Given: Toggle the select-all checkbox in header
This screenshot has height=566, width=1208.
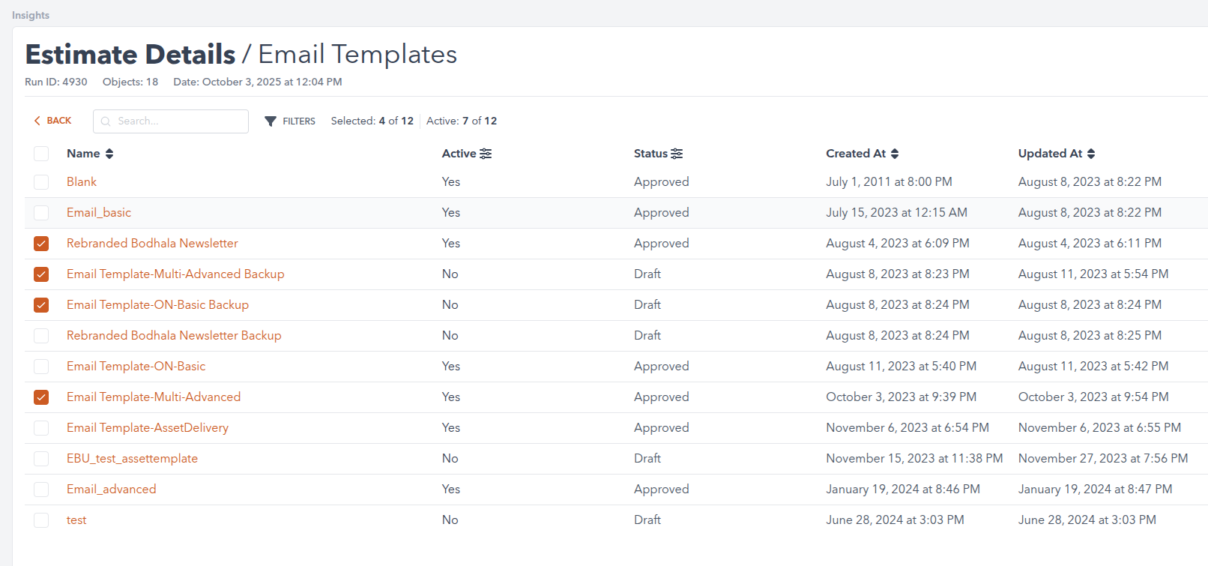Looking at the screenshot, I should click(x=41, y=154).
